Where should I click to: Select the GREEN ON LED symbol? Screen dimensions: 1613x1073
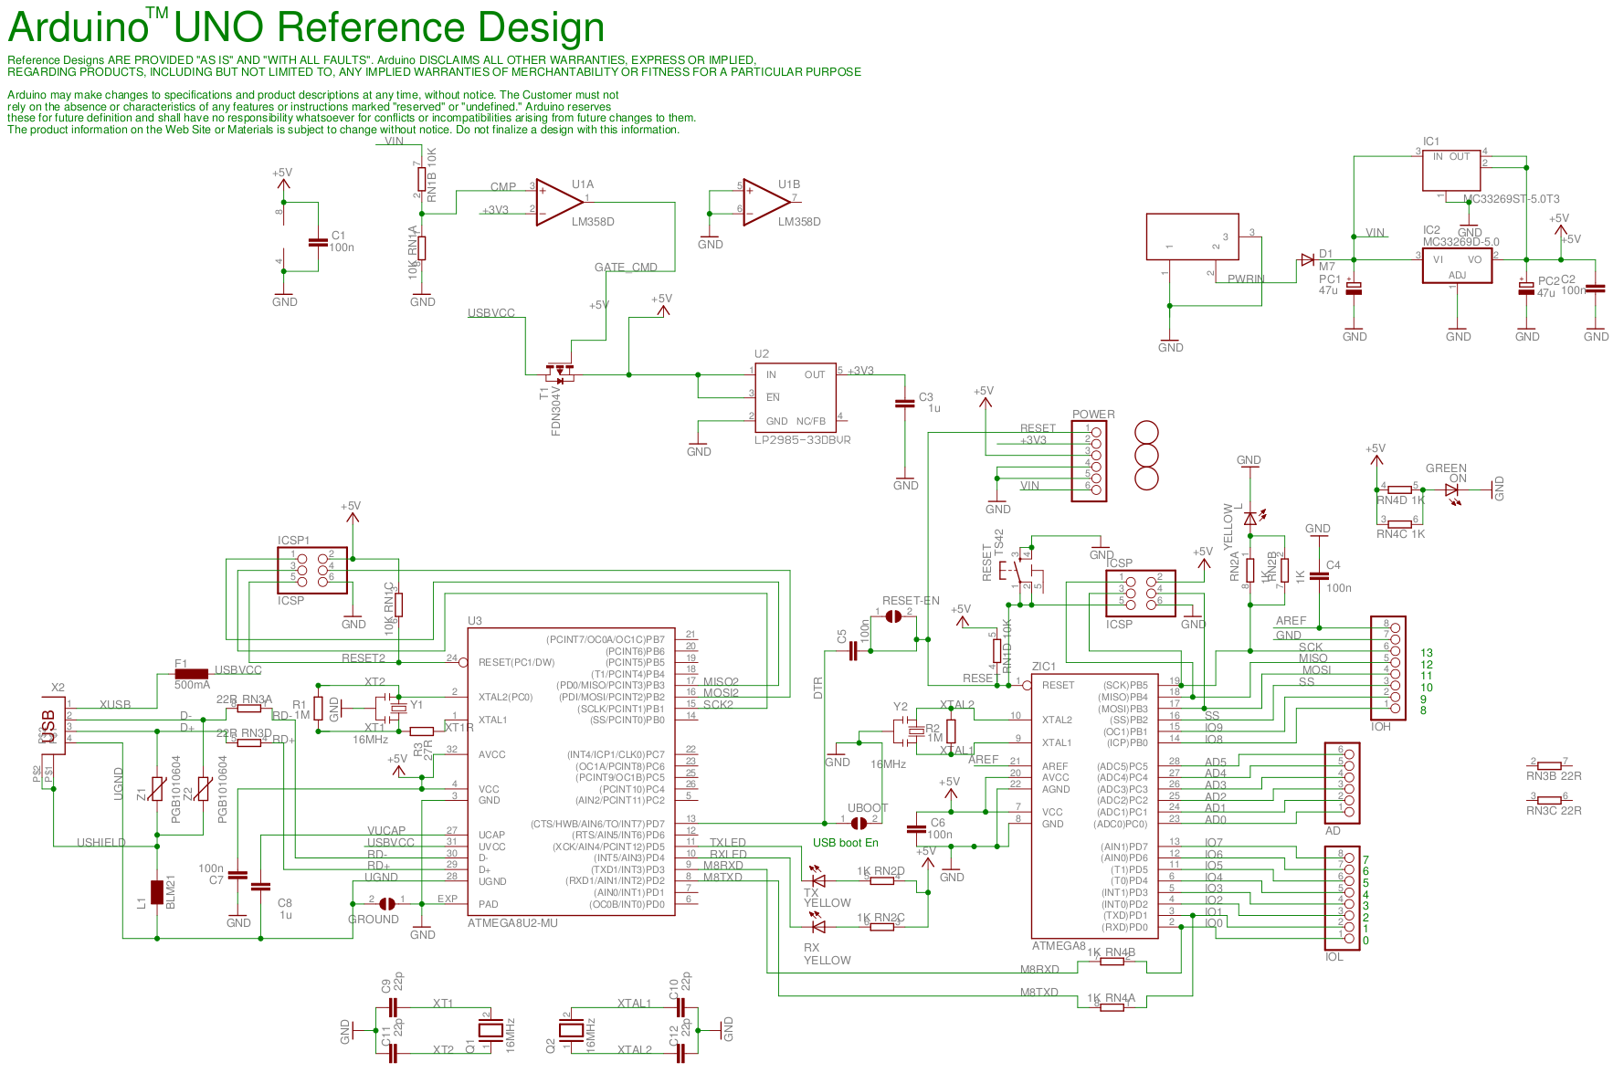click(1451, 489)
